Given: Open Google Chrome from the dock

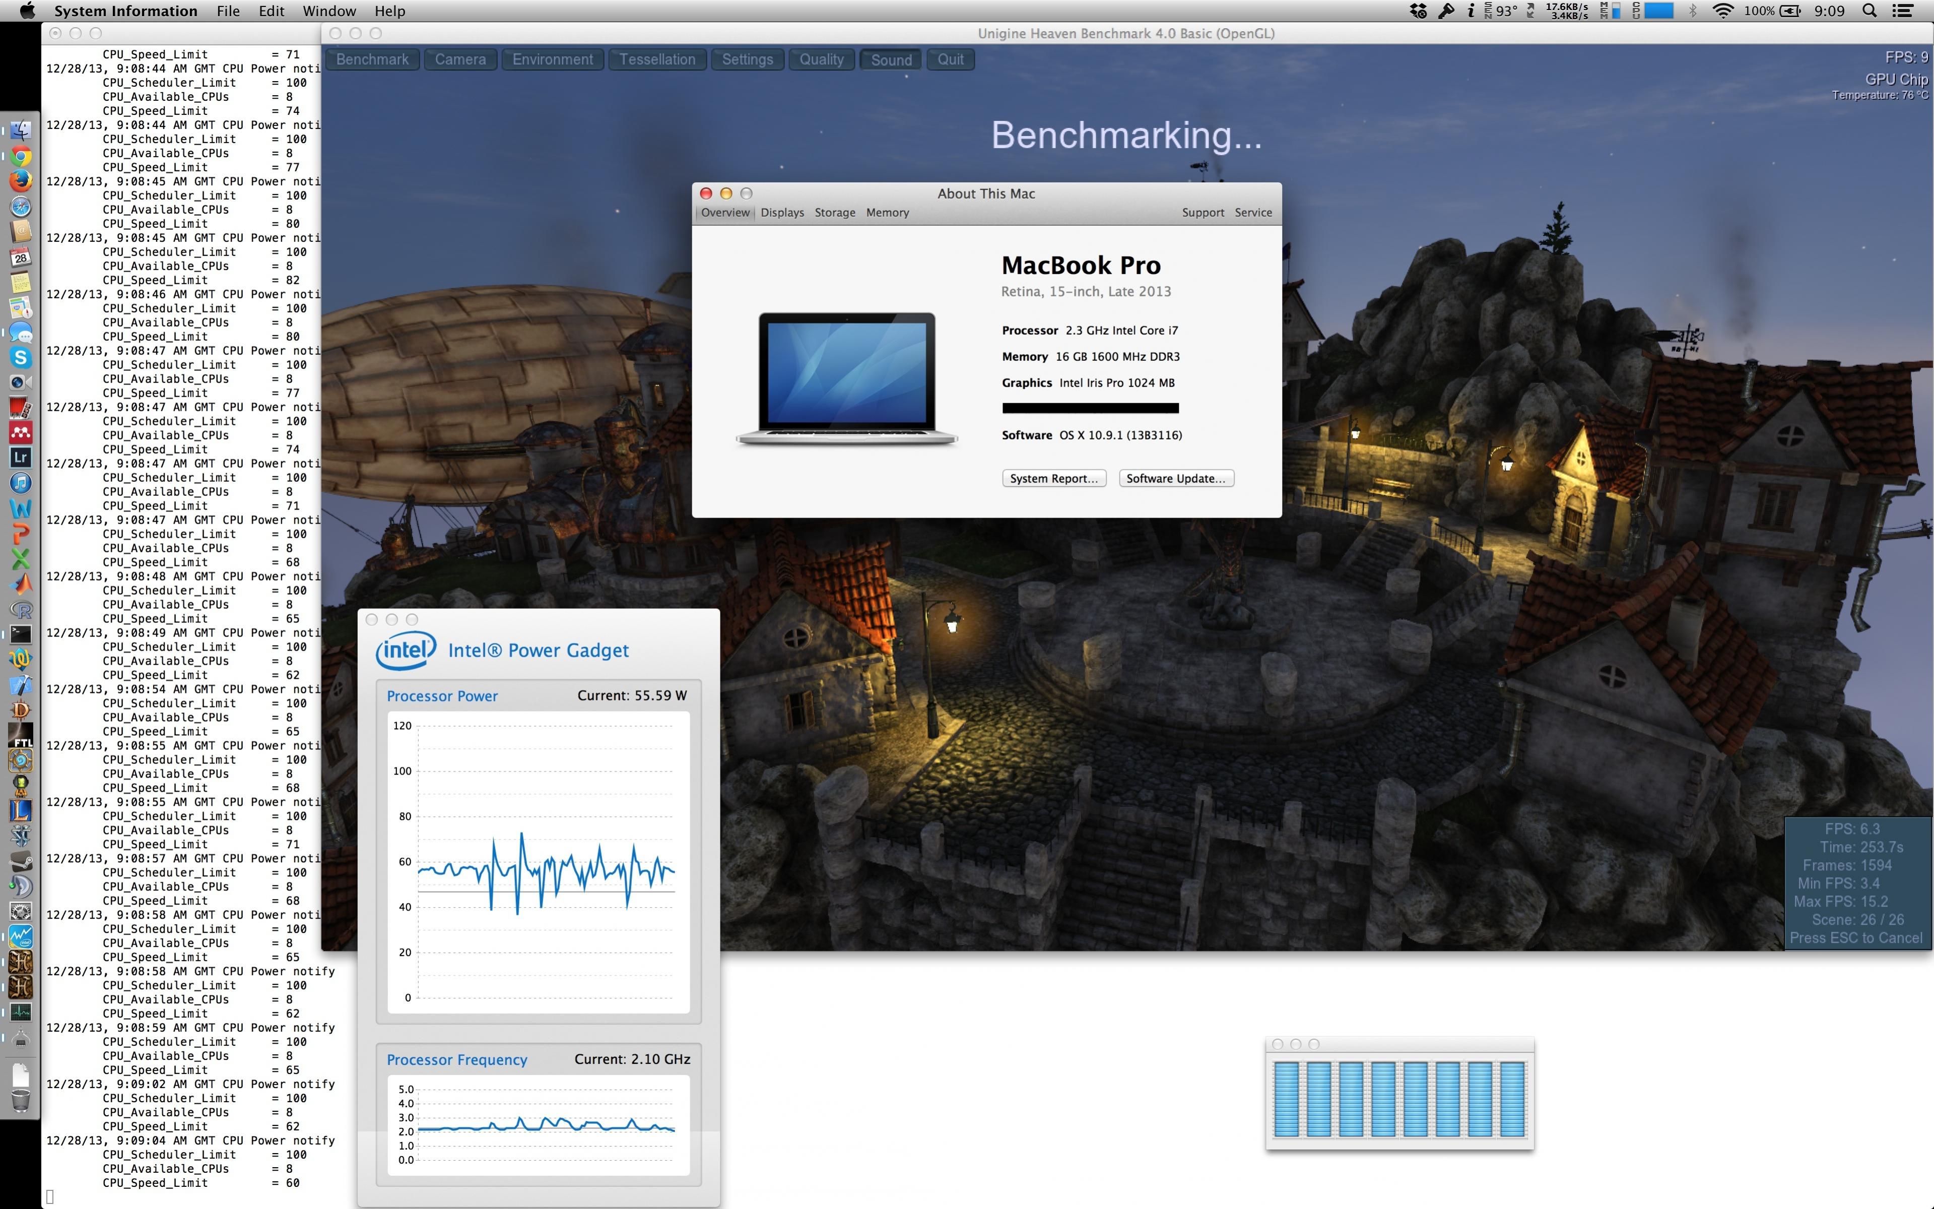Looking at the screenshot, I should (21, 156).
